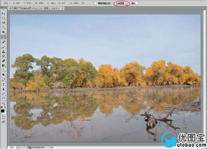Select the Horizontal Type tool
The width and height of the screenshot is (207, 149).
click(4, 85)
